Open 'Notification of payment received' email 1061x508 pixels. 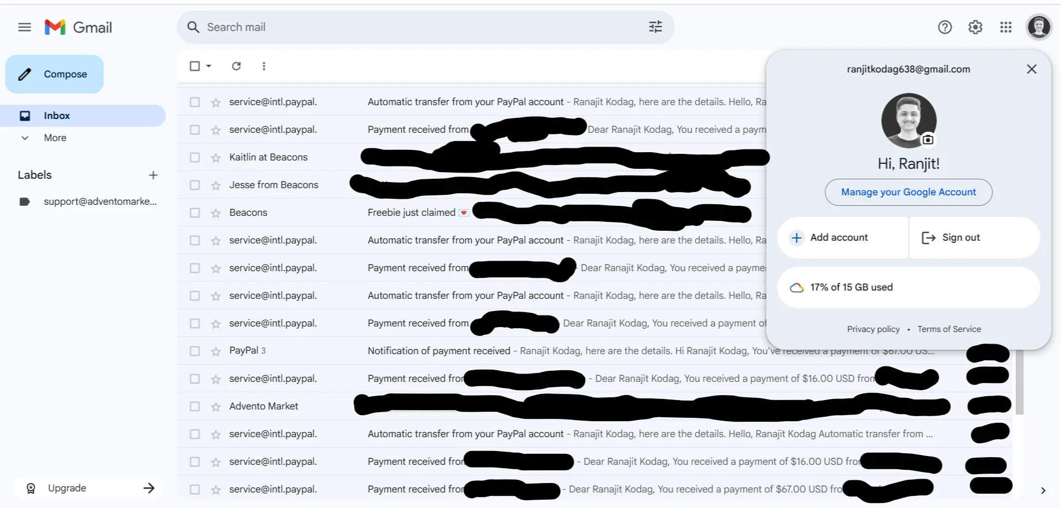coord(595,351)
